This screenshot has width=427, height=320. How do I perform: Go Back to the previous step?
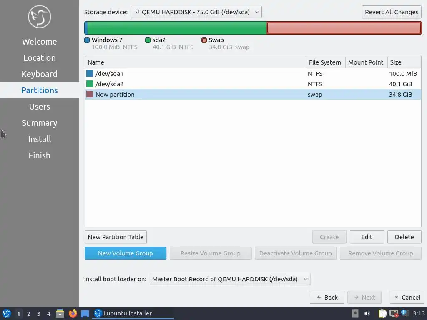pos(327,297)
